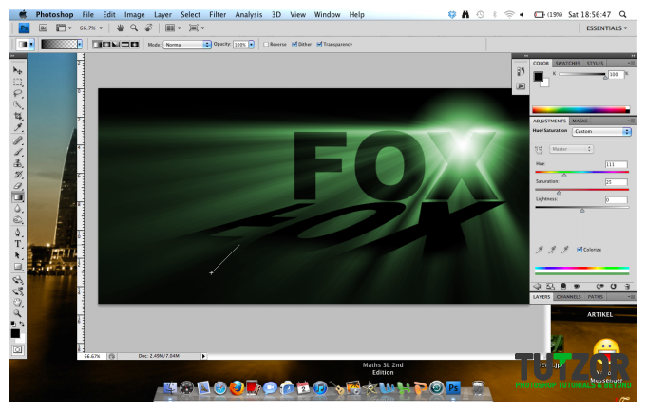Screen dimensions: 646x411
Task: Delete this adjustment layer trash icon
Action: [x=627, y=287]
